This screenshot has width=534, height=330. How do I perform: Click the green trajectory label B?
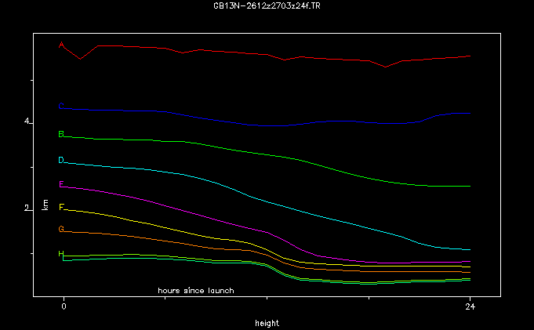point(61,135)
